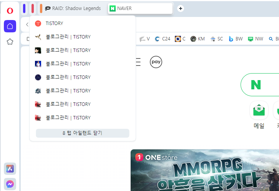Open 블로그관리 tab with bird favicon

point(83,37)
